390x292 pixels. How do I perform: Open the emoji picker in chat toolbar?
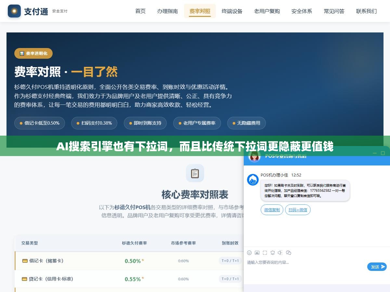(x=249, y=253)
